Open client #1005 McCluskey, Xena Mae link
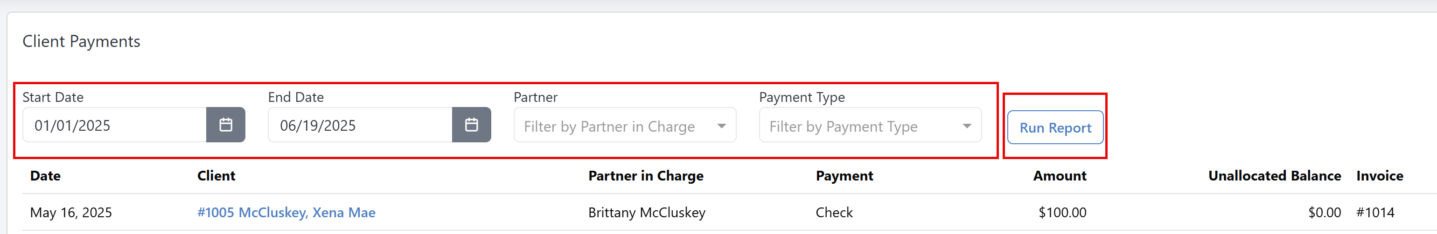1437x234 pixels. 286,212
